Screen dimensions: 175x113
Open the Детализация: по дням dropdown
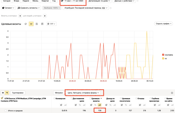(x=99, y=1)
